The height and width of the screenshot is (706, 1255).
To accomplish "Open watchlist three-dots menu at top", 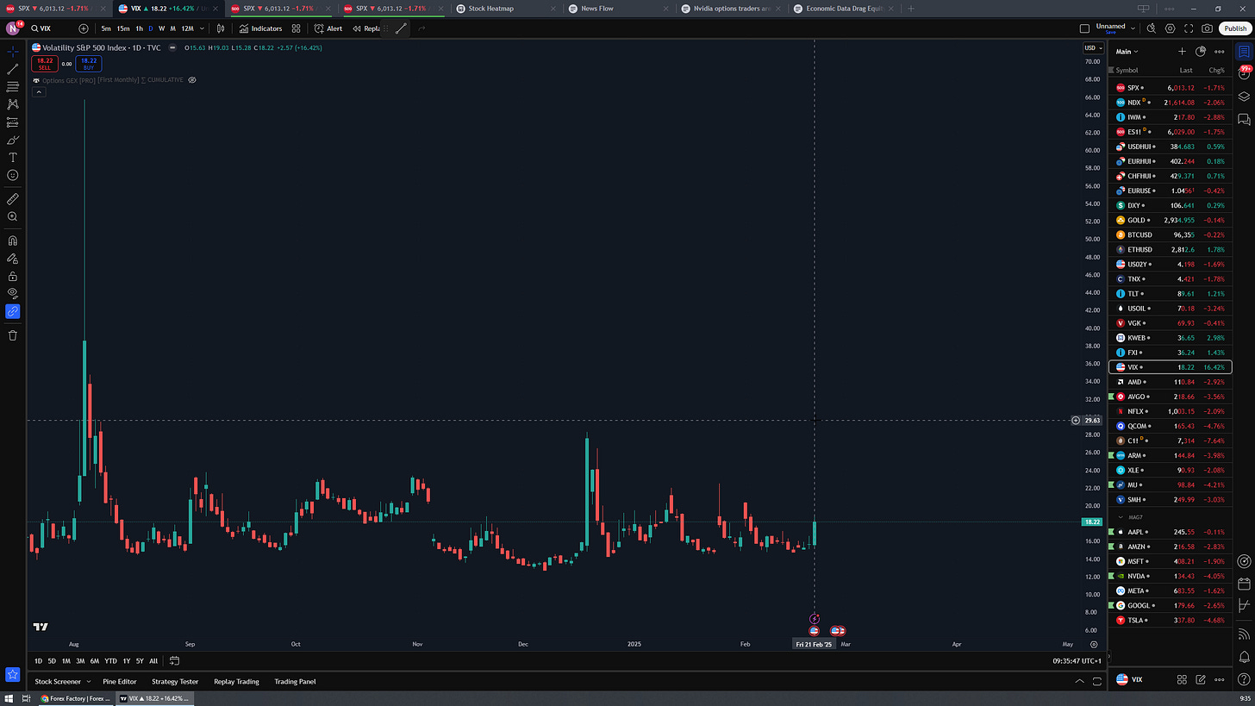I will click(x=1220, y=52).
